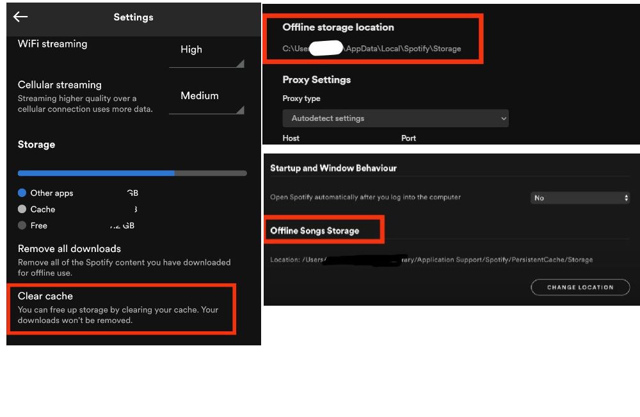Click the blue Other apps legend dot
This screenshot has width=640, height=417.
22,193
